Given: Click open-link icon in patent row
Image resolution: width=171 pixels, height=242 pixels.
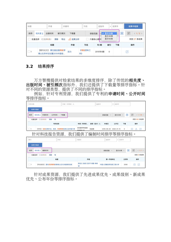Looking at the screenshot, I should [x=140, y=129].
